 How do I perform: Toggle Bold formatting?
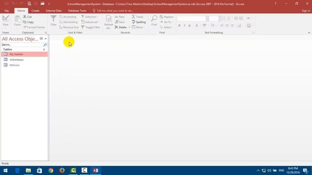pyautogui.click(x=179, y=25)
